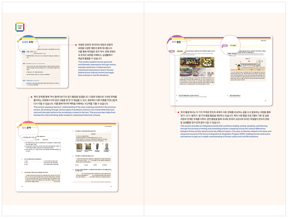Click the 주제 1 명절 문화 label
Image resolution: width=288 pixels, height=218 pixels.
[176, 51]
